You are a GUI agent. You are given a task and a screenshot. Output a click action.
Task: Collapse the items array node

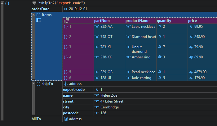click(x=33, y=15)
